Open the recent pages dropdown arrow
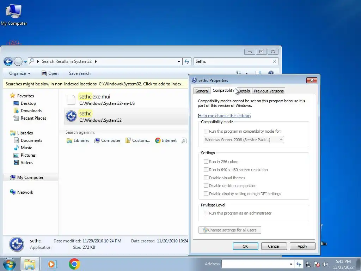Image resolution: width=361 pixels, height=271 pixels. [x=25, y=61]
